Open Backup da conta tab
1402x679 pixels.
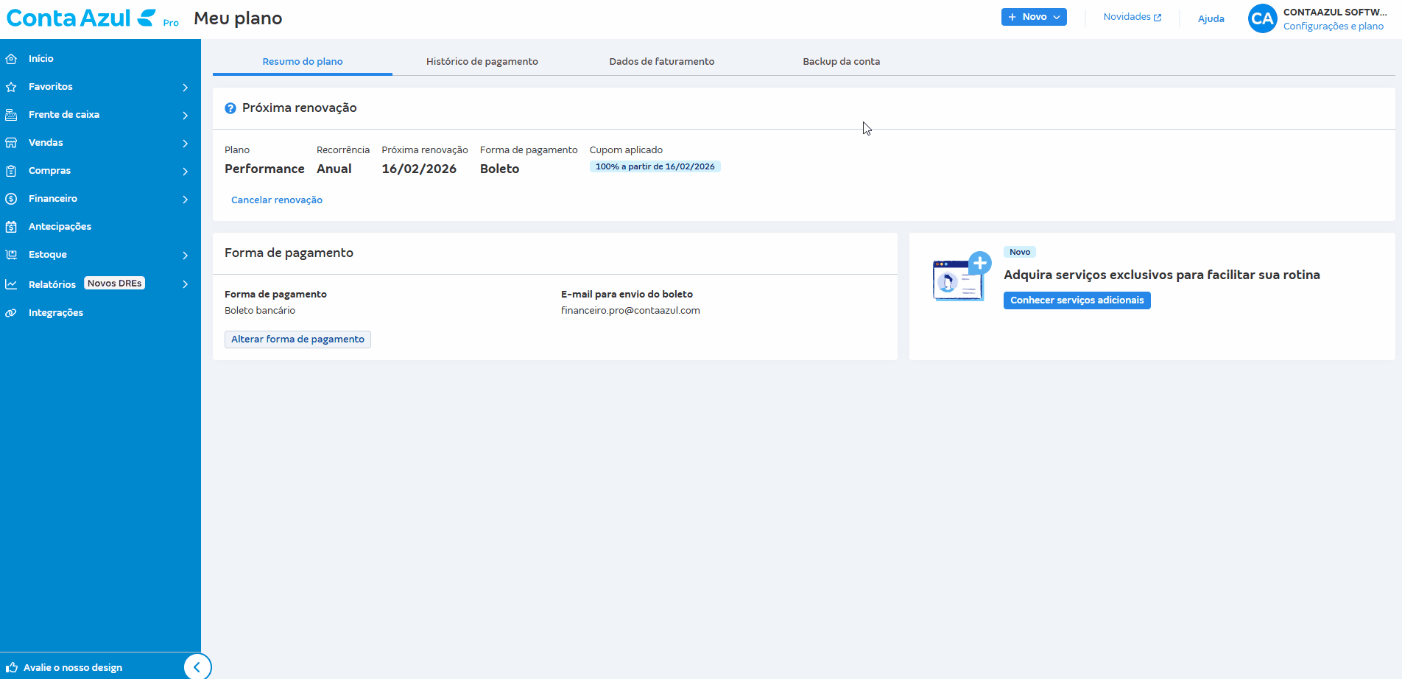click(842, 61)
